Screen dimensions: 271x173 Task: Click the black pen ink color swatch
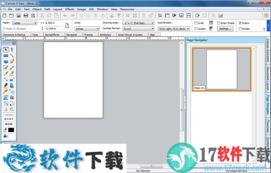(x=11, y=130)
